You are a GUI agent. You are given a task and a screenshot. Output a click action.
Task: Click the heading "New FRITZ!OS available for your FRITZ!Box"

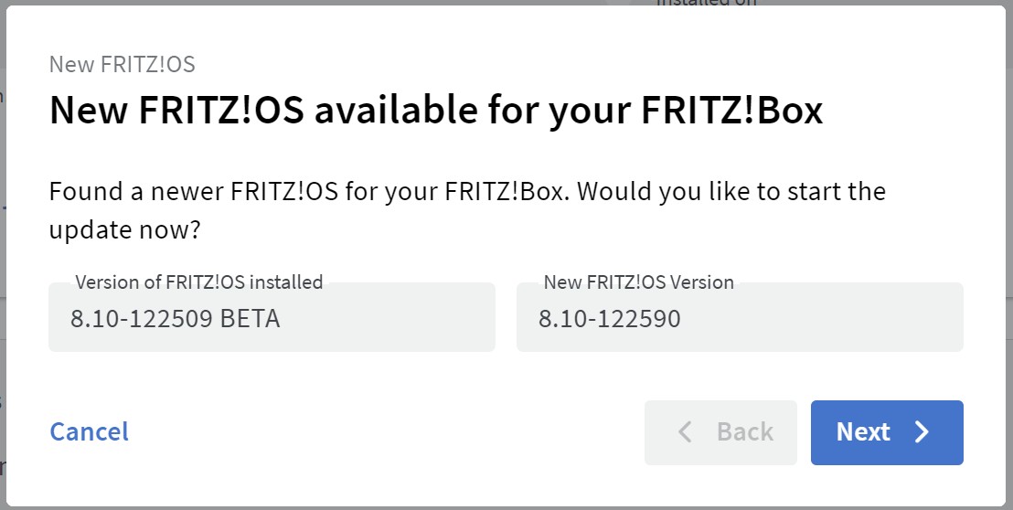coord(436,111)
